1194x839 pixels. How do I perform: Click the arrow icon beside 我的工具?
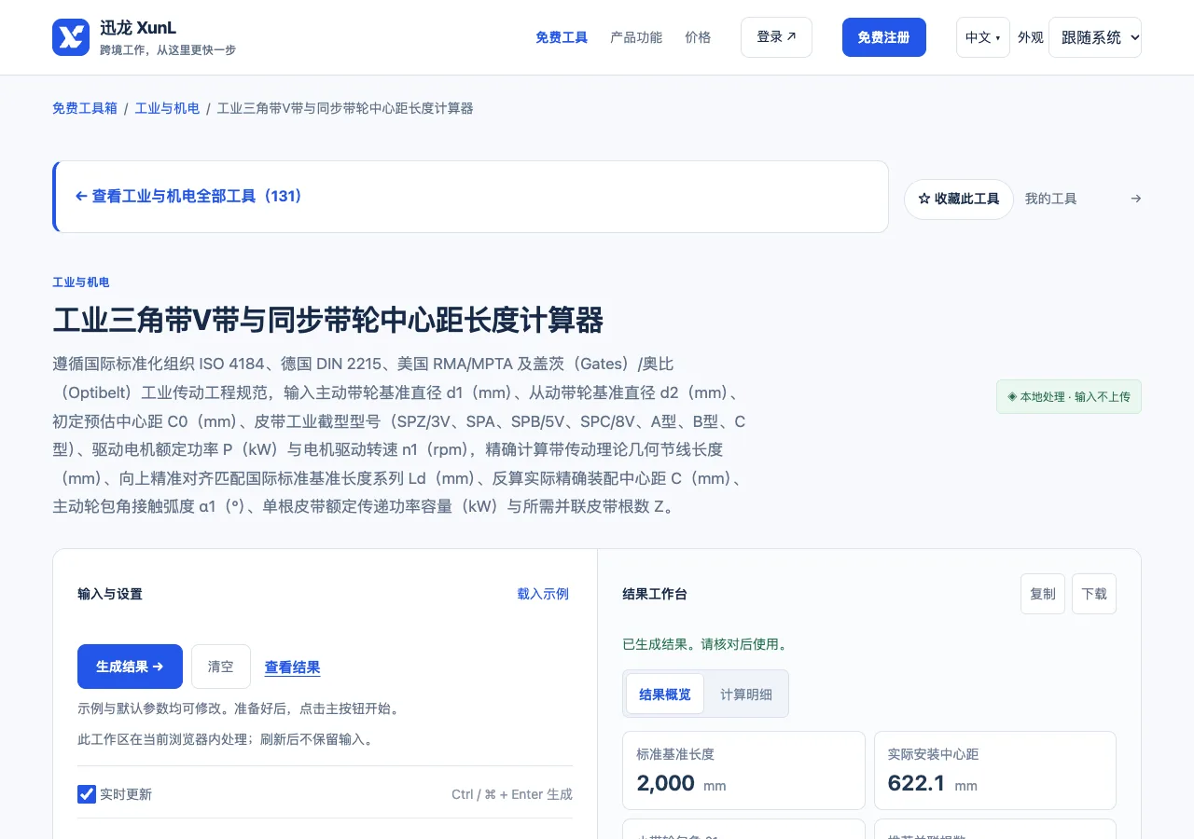pos(1135,199)
